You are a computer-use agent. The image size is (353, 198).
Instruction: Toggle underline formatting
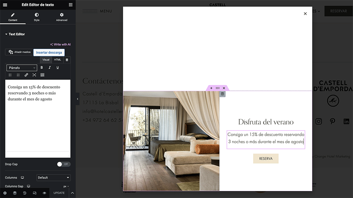click(58, 68)
